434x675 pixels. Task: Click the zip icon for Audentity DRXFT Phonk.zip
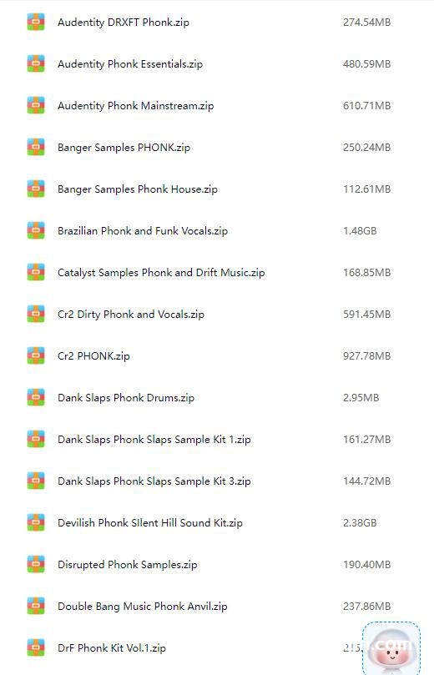(36, 22)
